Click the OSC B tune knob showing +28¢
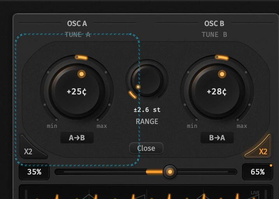This screenshot has width=279, height=199. click(x=217, y=91)
